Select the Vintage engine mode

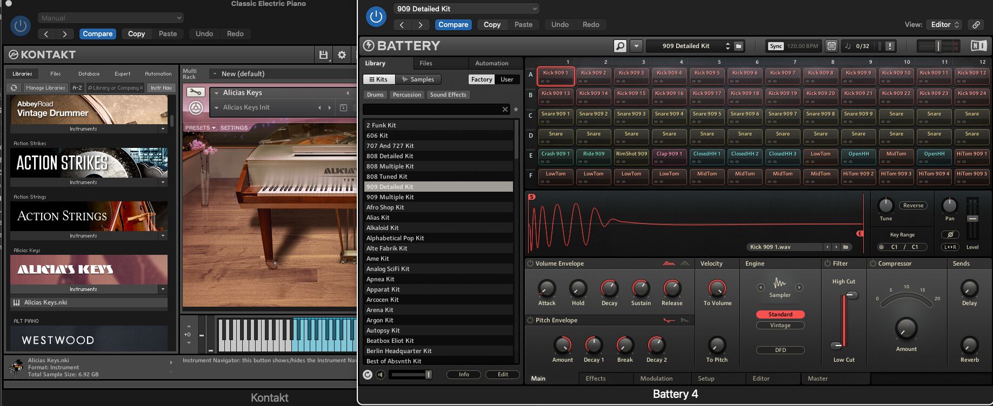[x=780, y=325]
